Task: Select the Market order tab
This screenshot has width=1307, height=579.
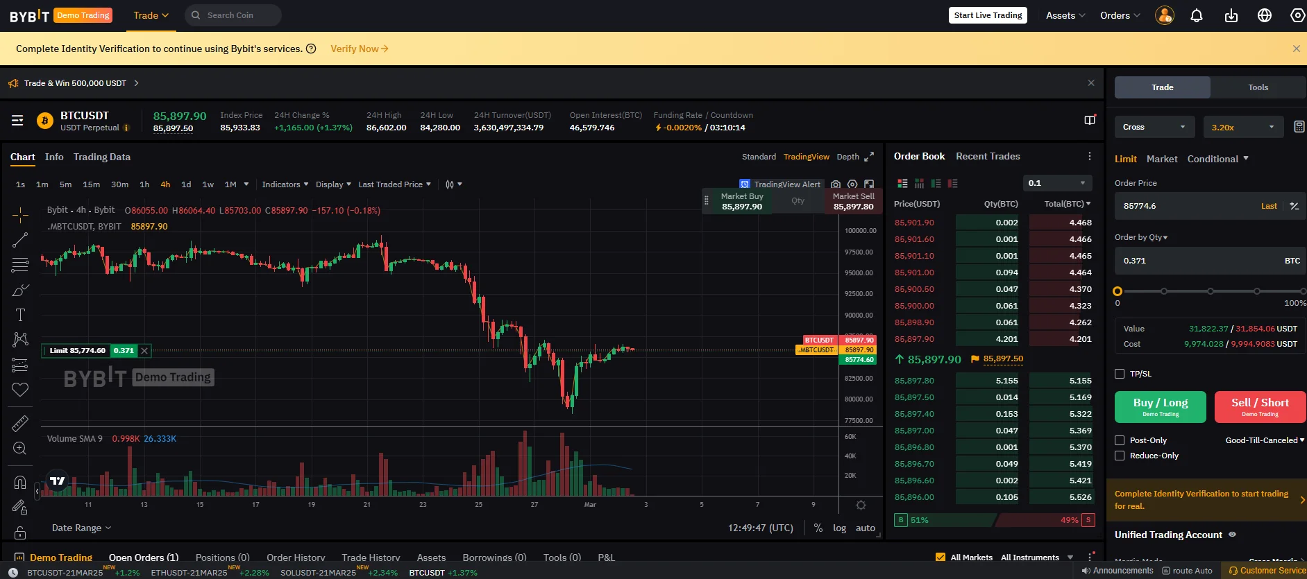Action: point(1162,159)
